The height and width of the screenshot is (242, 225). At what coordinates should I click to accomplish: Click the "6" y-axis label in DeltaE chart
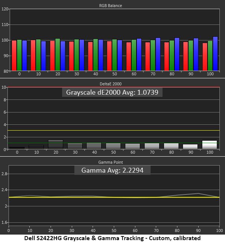pyautogui.click(x=5, y=112)
